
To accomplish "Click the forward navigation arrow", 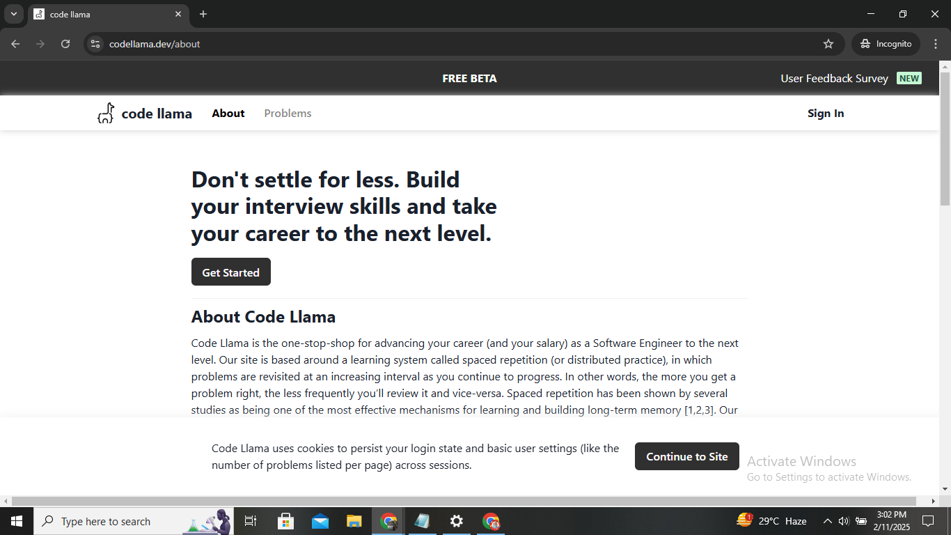I will [x=40, y=44].
